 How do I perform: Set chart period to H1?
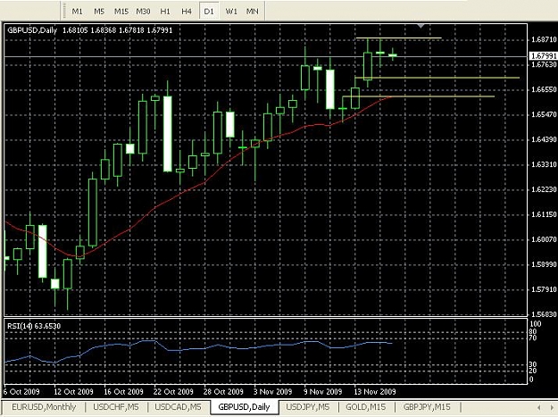point(165,12)
